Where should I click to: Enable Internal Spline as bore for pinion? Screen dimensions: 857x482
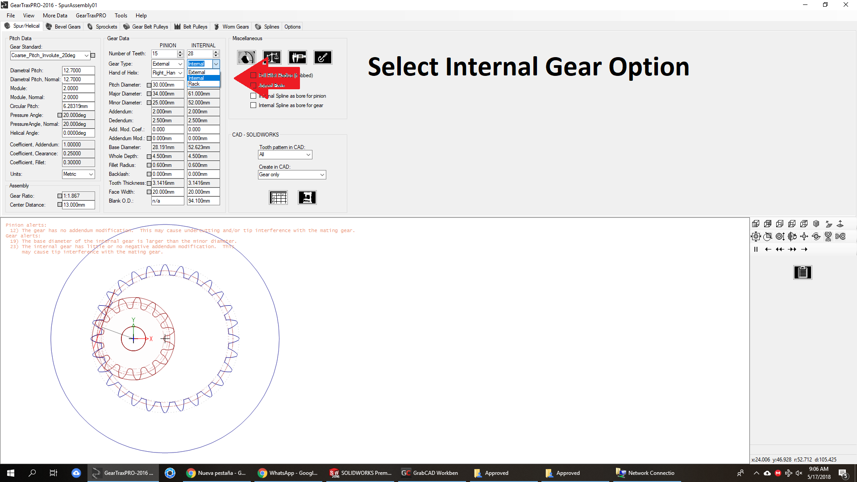(254, 96)
